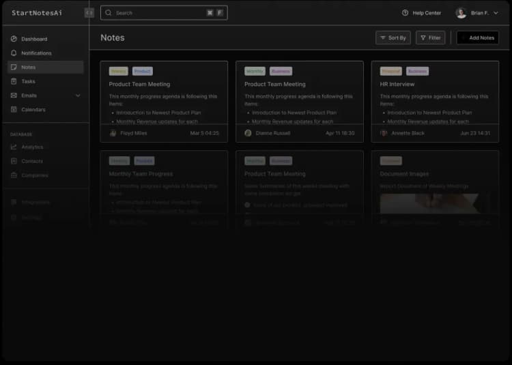Image resolution: width=512 pixels, height=365 pixels.
Task: Open Calendars section
Action: (x=45, y=110)
